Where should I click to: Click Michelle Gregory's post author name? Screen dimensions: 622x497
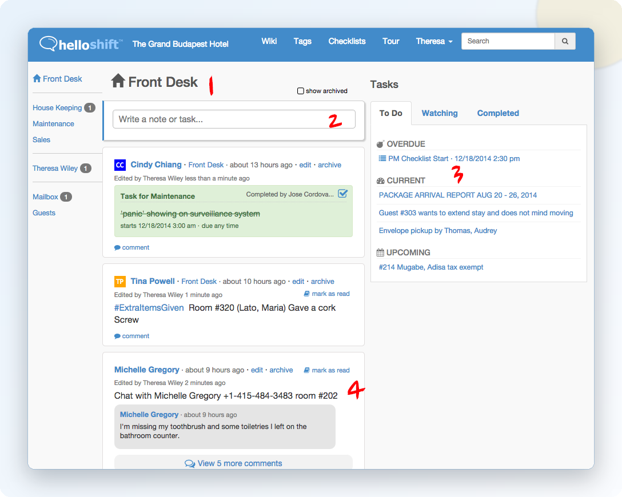coord(147,370)
